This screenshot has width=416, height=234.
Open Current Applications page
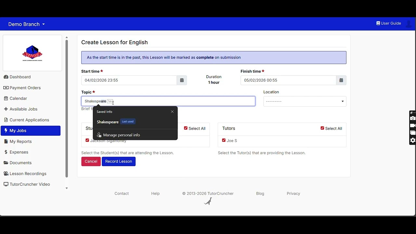[29, 120]
